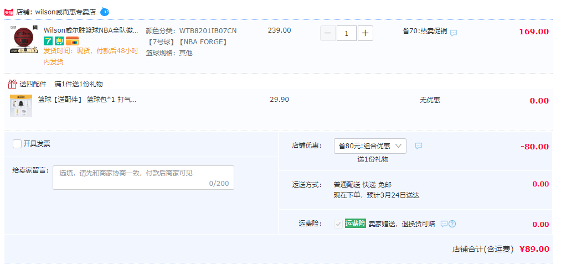Screen dimensions: 561x270
Task: Open the 篮球【送配件】篮球包 gift title link
Action: [88, 100]
